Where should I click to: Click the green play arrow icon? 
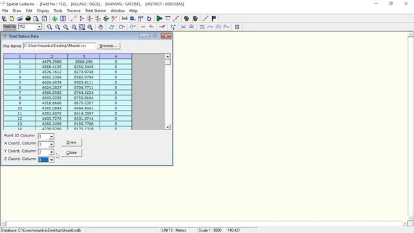pos(160,19)
